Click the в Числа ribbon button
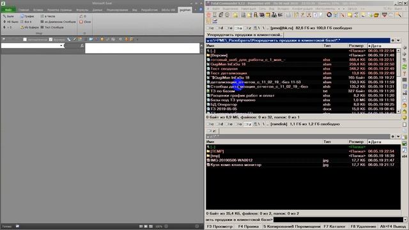Image resolution: width=409 pixels, height=230 pixels. click(48, 16)
